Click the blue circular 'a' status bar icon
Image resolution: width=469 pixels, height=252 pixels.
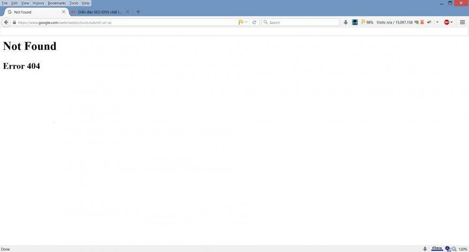coord(448,249)
